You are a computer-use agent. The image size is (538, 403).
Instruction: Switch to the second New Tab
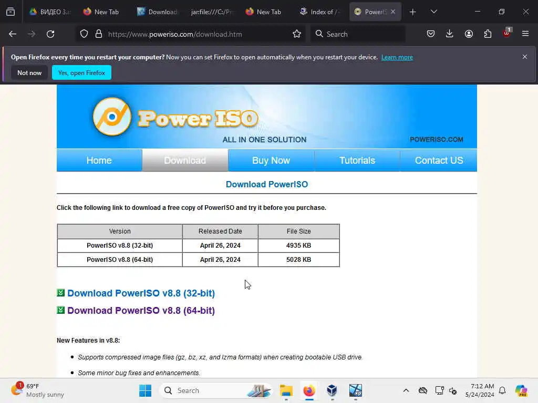click(264, 12)
